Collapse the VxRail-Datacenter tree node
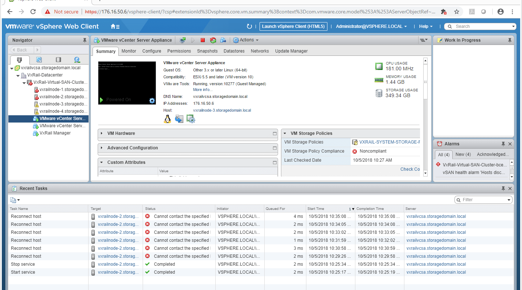 (x=18, y=75)
